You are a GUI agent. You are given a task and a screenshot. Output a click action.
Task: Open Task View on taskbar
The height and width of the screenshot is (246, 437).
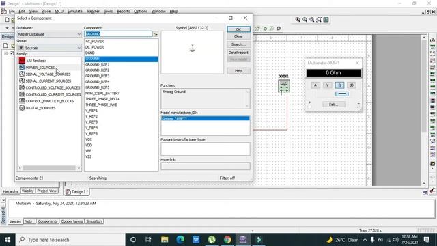coord(148,240)
